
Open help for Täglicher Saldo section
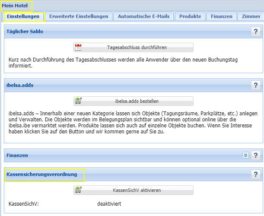255,31
